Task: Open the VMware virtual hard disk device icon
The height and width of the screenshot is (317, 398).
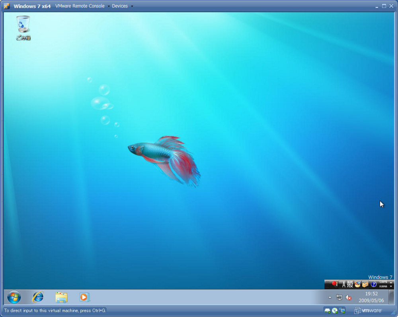Action: (327, 310)
